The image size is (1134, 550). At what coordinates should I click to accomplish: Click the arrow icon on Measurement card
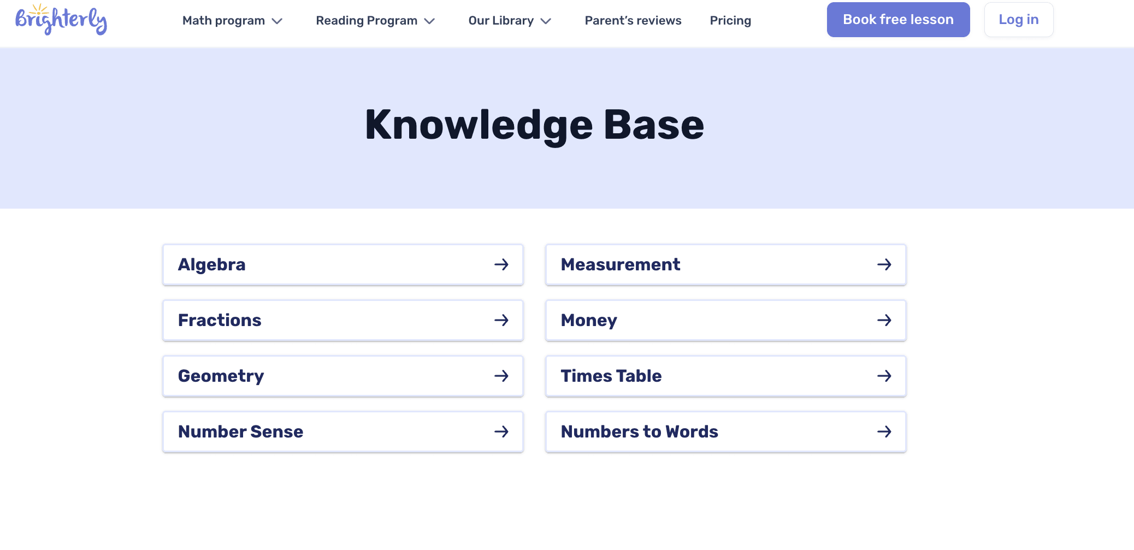coord(884,265)
